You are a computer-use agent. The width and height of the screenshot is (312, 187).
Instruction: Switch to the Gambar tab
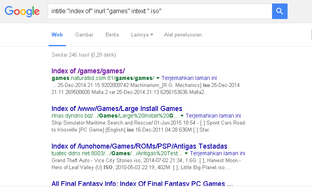point(84,35)
